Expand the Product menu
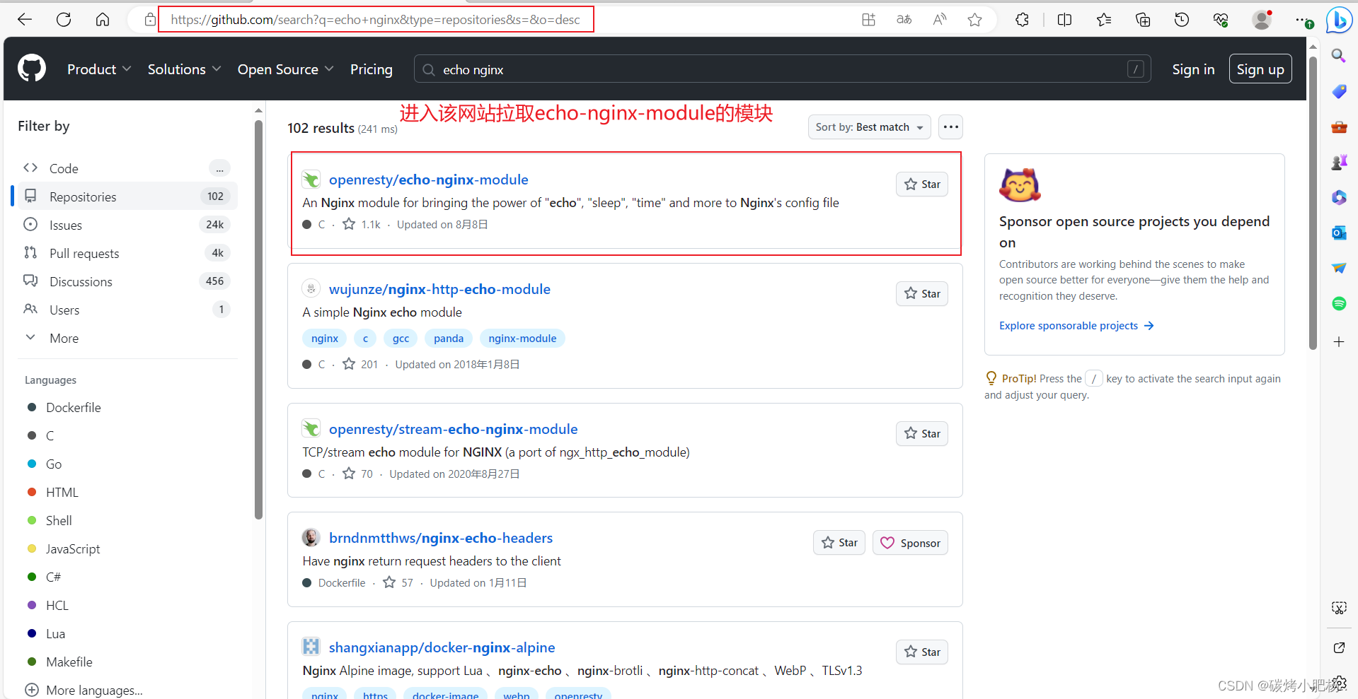The width and height of the screenshot is (1358, 699). 99,69
